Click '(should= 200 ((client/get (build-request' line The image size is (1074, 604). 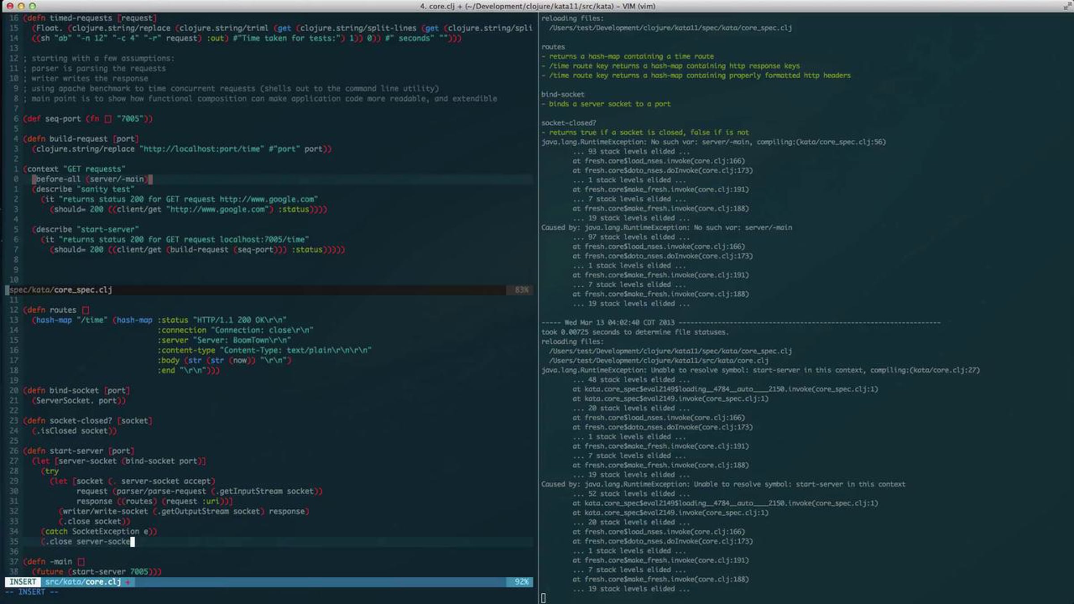tap(197, 250)
